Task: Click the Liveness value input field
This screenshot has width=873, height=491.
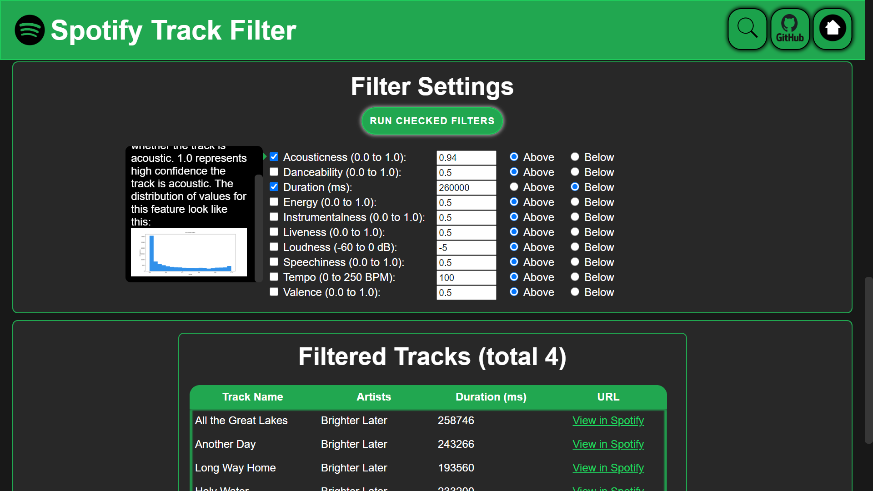Action: 466,233
